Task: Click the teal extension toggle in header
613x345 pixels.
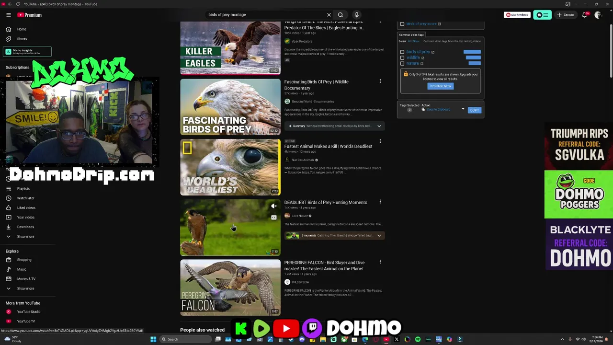Action: tap(542, 15)
